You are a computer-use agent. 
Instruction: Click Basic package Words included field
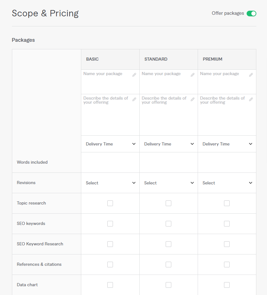[x=110, y=162]
